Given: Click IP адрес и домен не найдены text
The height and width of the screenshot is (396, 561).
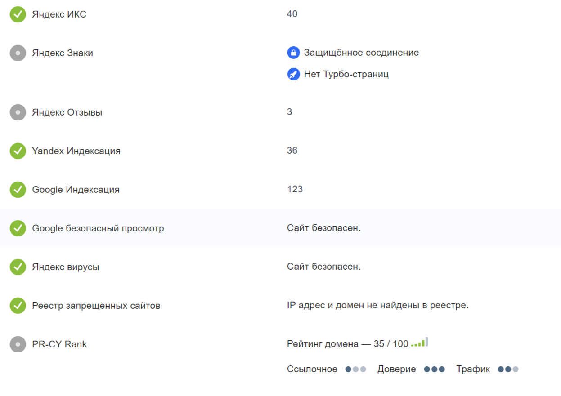Looking at the screenshot, I should pos(378,305).
